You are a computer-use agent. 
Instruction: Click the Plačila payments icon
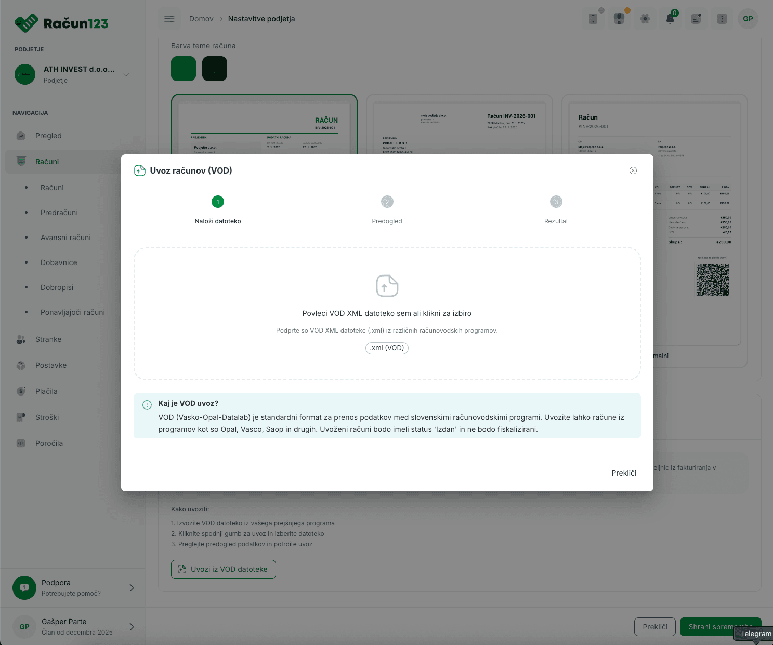point(21,391)
